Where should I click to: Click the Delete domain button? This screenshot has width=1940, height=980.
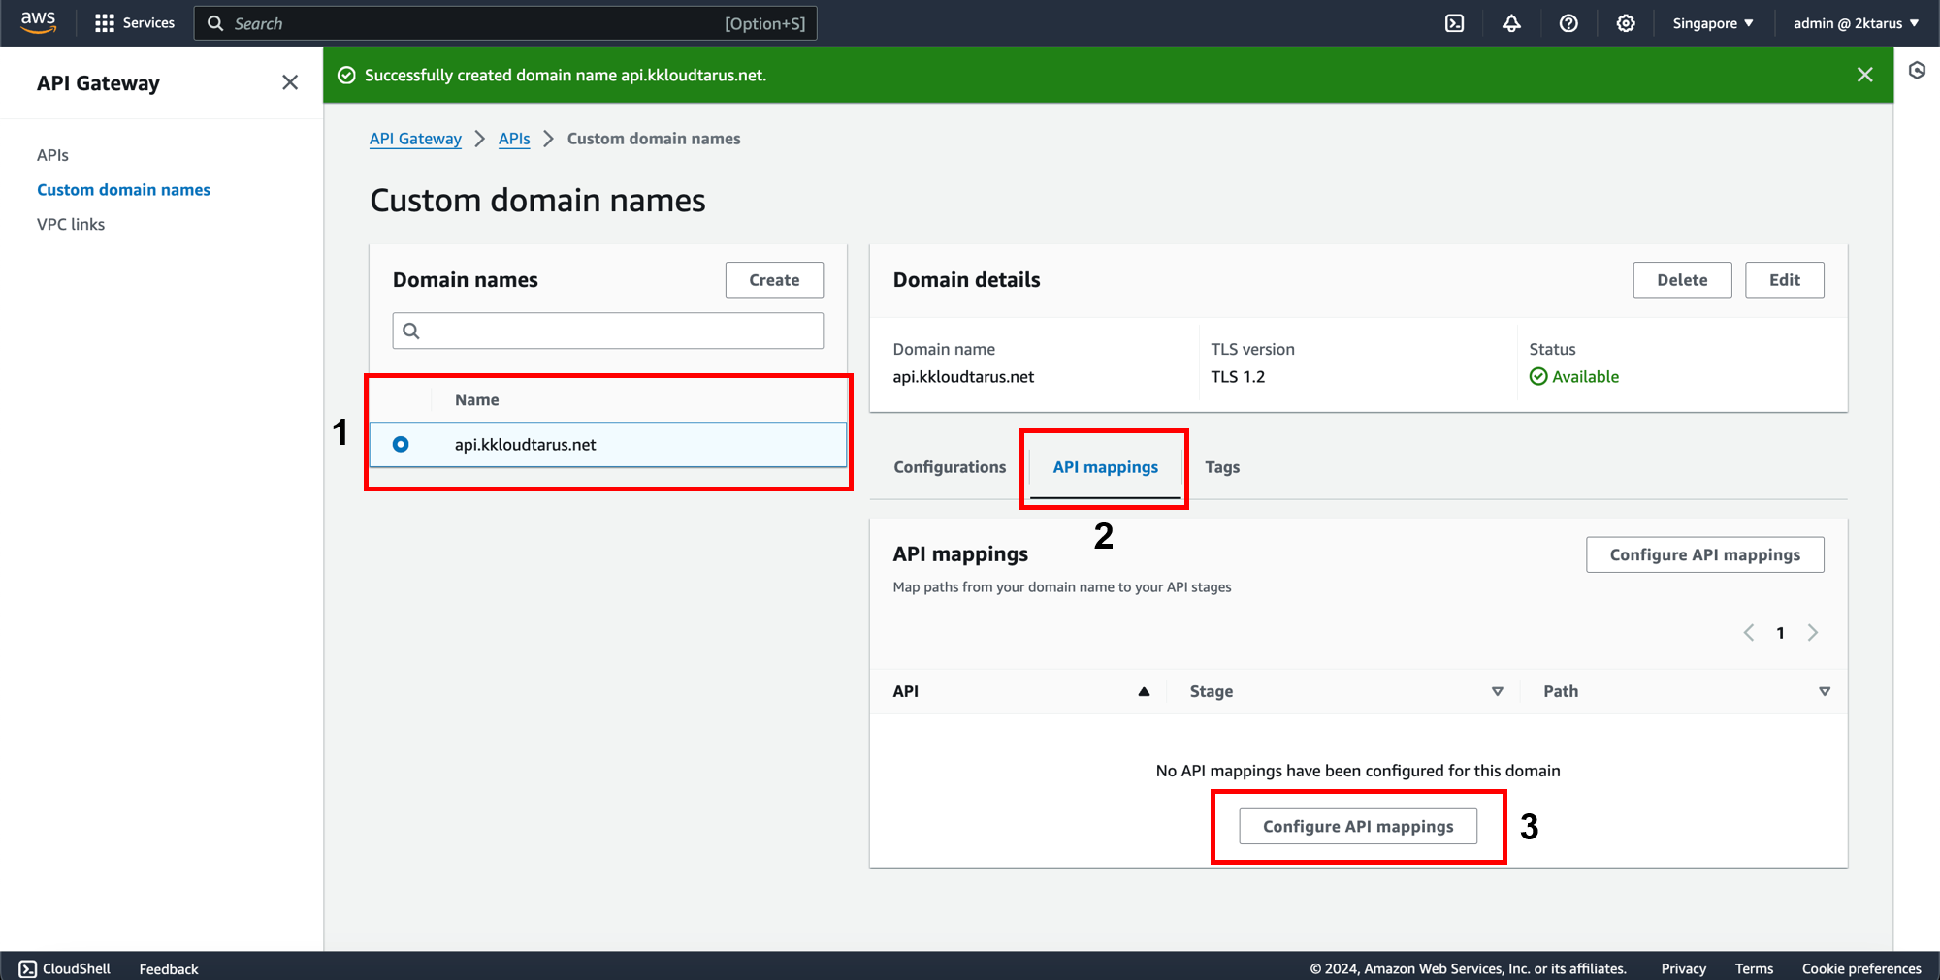point(1682,280)
